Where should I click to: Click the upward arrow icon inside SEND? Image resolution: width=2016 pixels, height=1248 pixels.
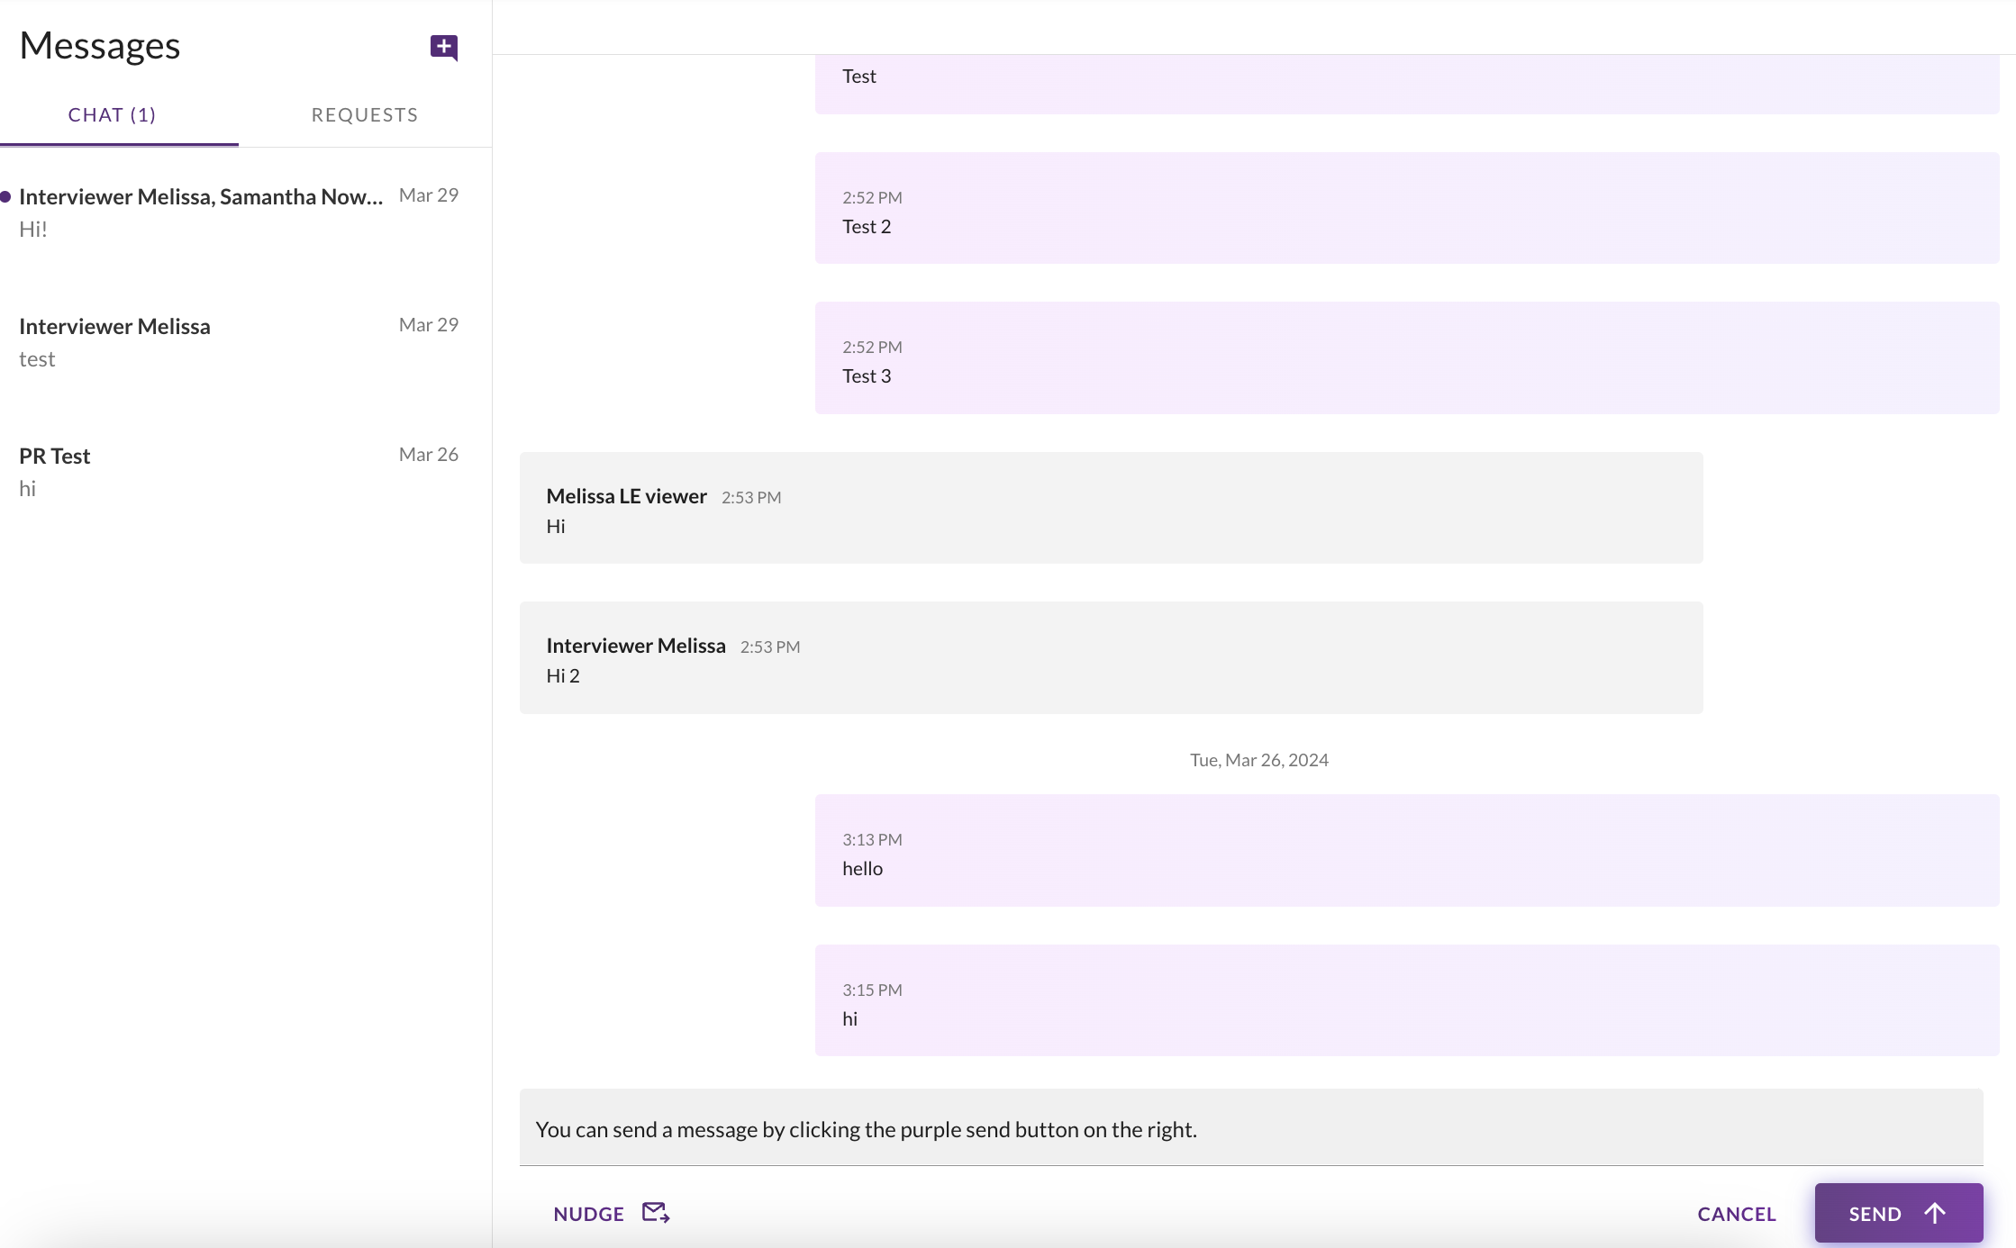(x=1933, y=1213)
